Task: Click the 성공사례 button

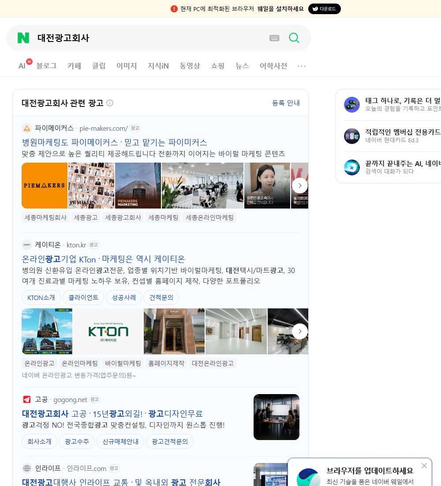Action: coord(124,297)
